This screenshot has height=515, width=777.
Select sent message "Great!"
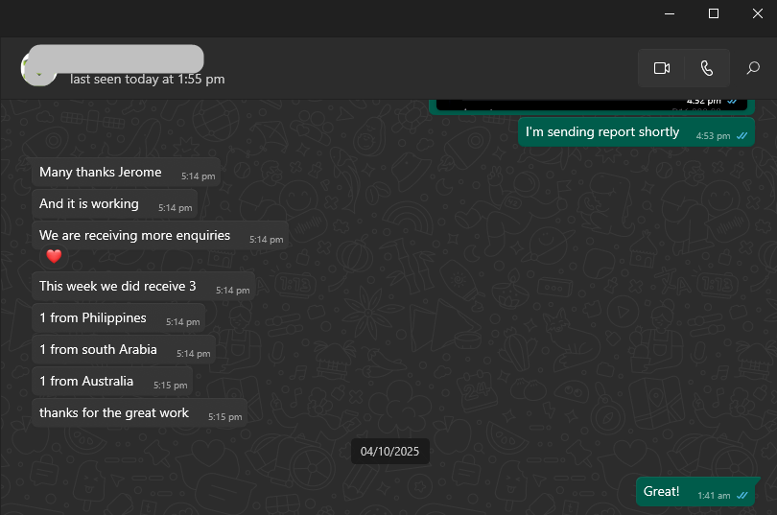(695, 492)
